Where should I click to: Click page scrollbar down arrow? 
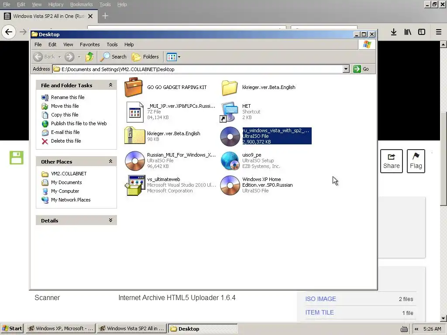444,318
